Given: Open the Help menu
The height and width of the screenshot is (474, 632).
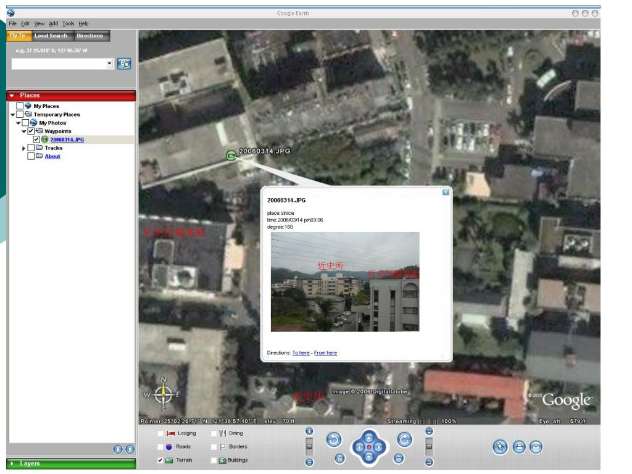Looking at the screenshot, I should 83,23.
